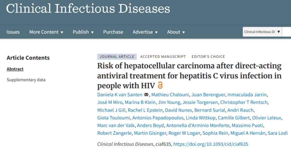The height and width of the screenshot is (149, 291).
Task: Open the Clinical Infectious Diseases search scope dropdown
Action: pos(262,32)
